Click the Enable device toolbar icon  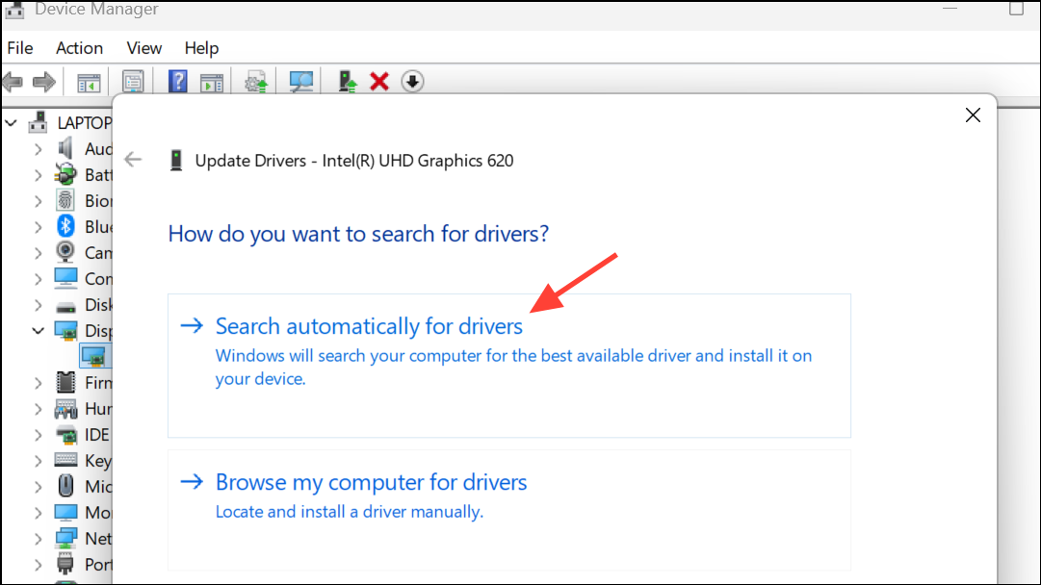348,82
